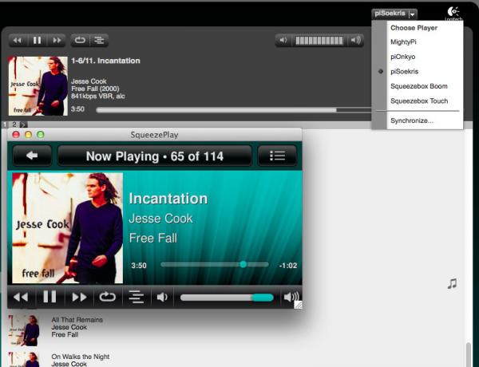Lower volume icon in top web player
Screen dimensions: 479x367
tap(283, 41)
